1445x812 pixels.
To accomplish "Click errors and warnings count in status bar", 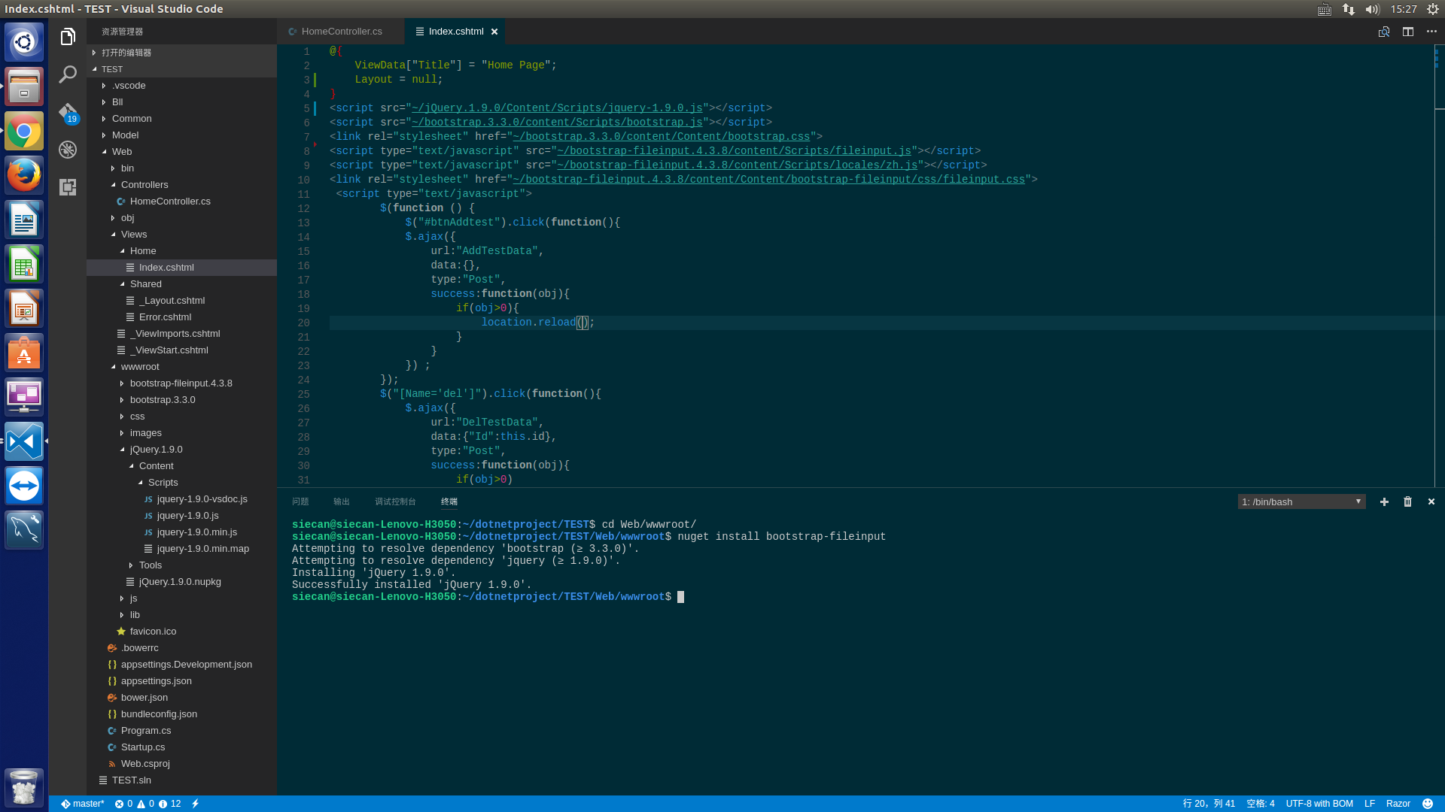I will click(148, 804).
